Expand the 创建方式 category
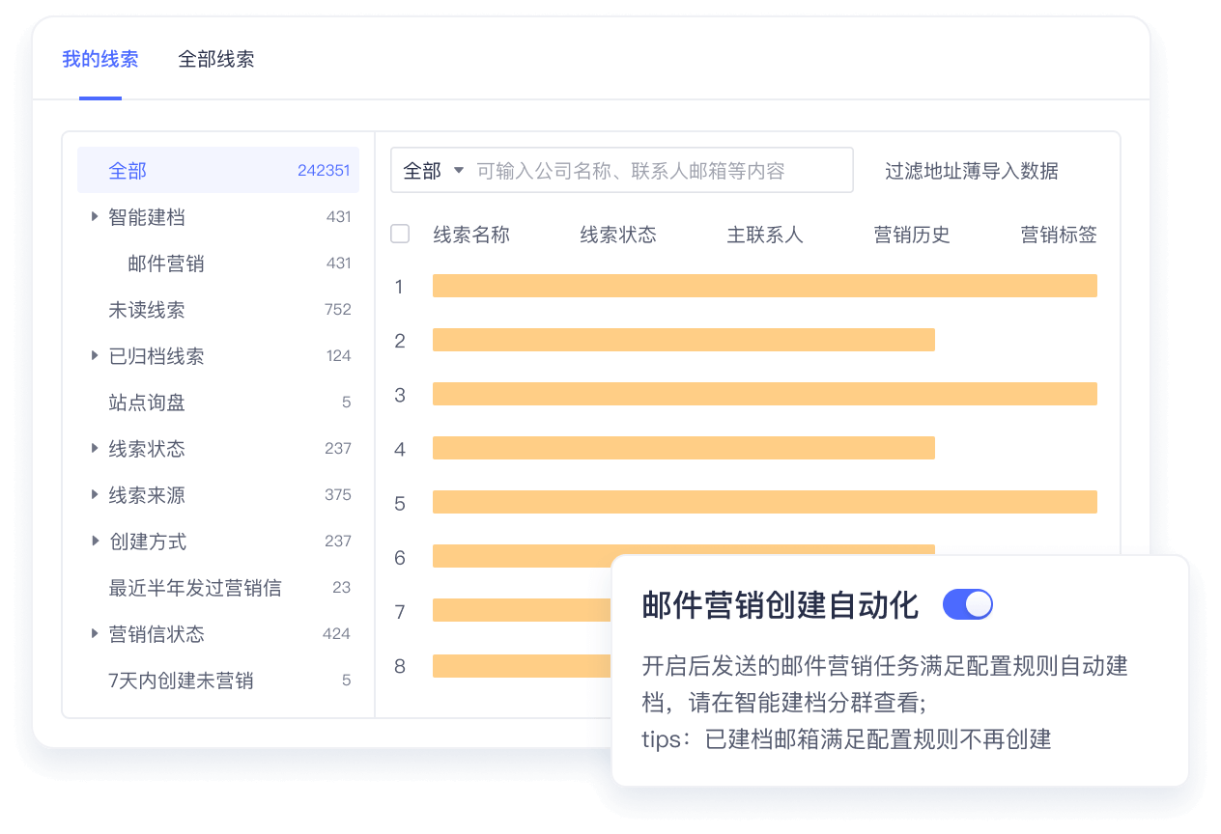The image size is (1221, 834). pos(94,542)
